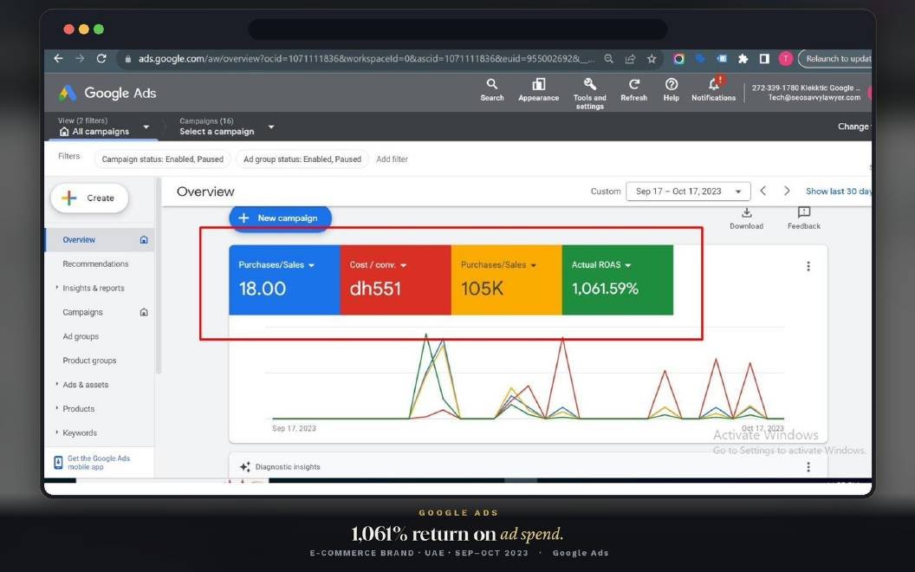Open yellow Purchases/Sales metric dropdown

(499, 265)
